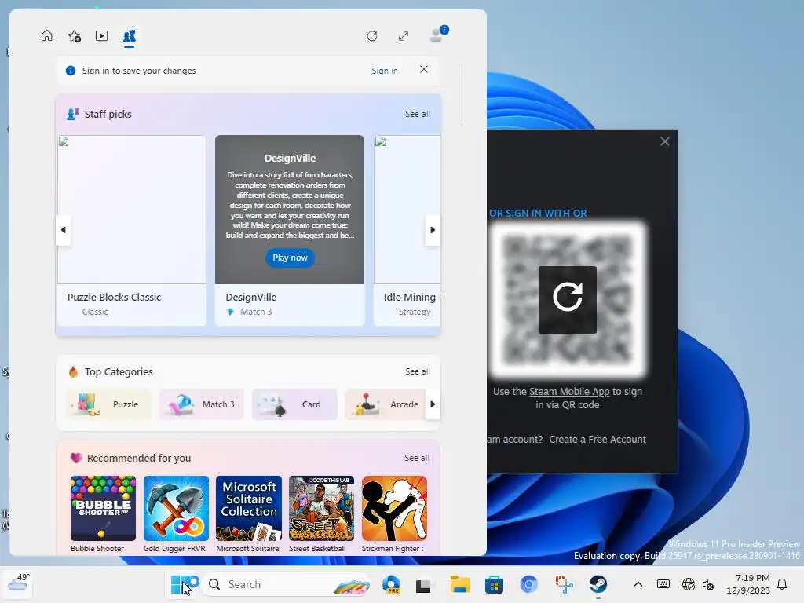Open Microsoft Store from taskbar
The image size is (804, 603).
point(494,584)
